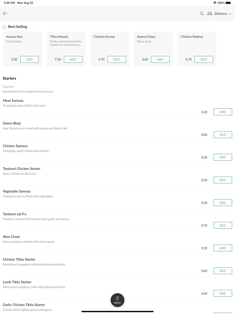The height and width of the screenshot is (314, 235).
Task: Add Tandoori Jal Fry to order
Action: [x=223, y=225]
